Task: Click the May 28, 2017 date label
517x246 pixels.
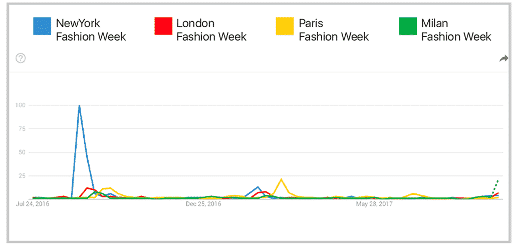Action: [x=374, y=204]
